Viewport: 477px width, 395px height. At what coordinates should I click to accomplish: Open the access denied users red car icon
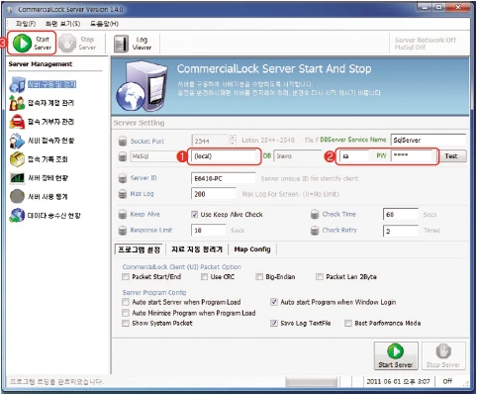click(17, 122)
